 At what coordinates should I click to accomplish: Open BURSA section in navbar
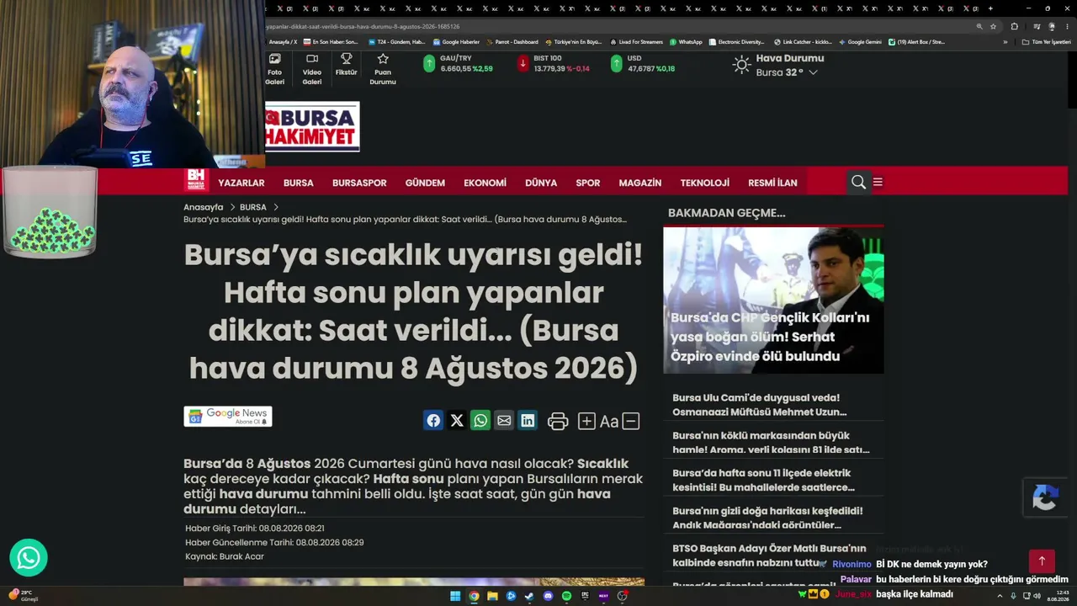tap(299, 183)
